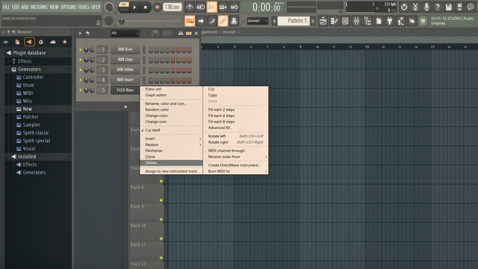Open the content library shopping cart icon
Screen dimensions: 478x269
423,21
